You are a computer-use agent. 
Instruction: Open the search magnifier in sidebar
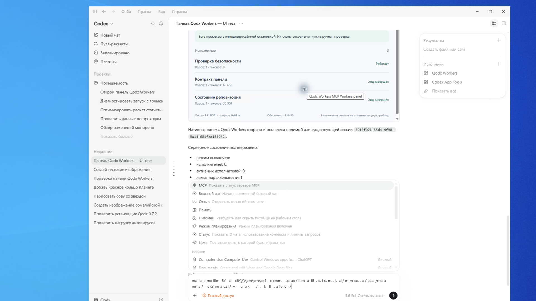[153, 24]
